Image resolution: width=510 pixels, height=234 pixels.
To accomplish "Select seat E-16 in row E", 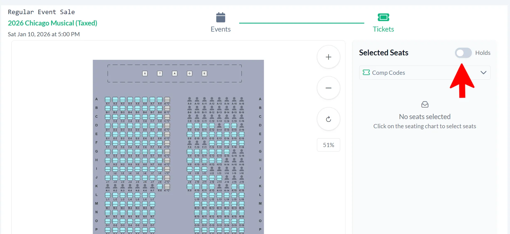I will 241,134.
